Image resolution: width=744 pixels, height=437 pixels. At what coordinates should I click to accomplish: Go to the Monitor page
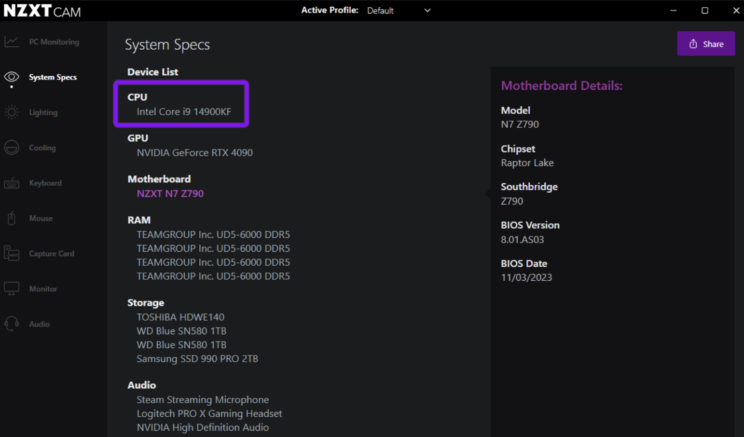43,289
